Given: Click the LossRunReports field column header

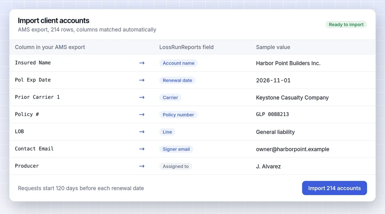Looking at the screenshot, I should point(186,47).
